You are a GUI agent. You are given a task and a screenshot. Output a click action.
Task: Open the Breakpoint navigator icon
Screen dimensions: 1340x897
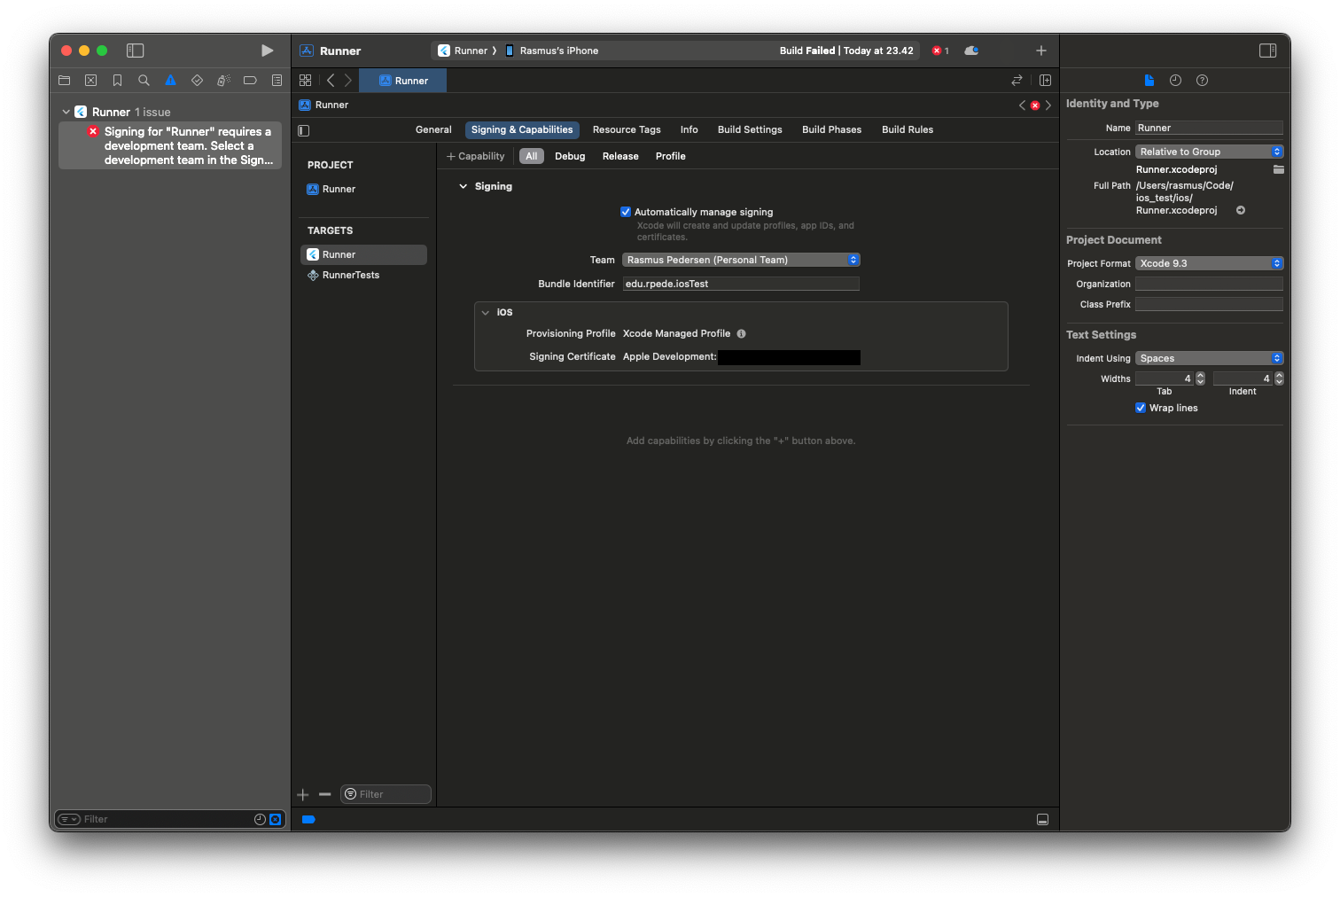pos(250,80)
